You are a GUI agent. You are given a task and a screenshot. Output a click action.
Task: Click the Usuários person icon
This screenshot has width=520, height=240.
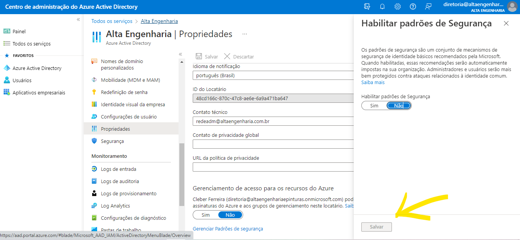(x=6, y=80)
